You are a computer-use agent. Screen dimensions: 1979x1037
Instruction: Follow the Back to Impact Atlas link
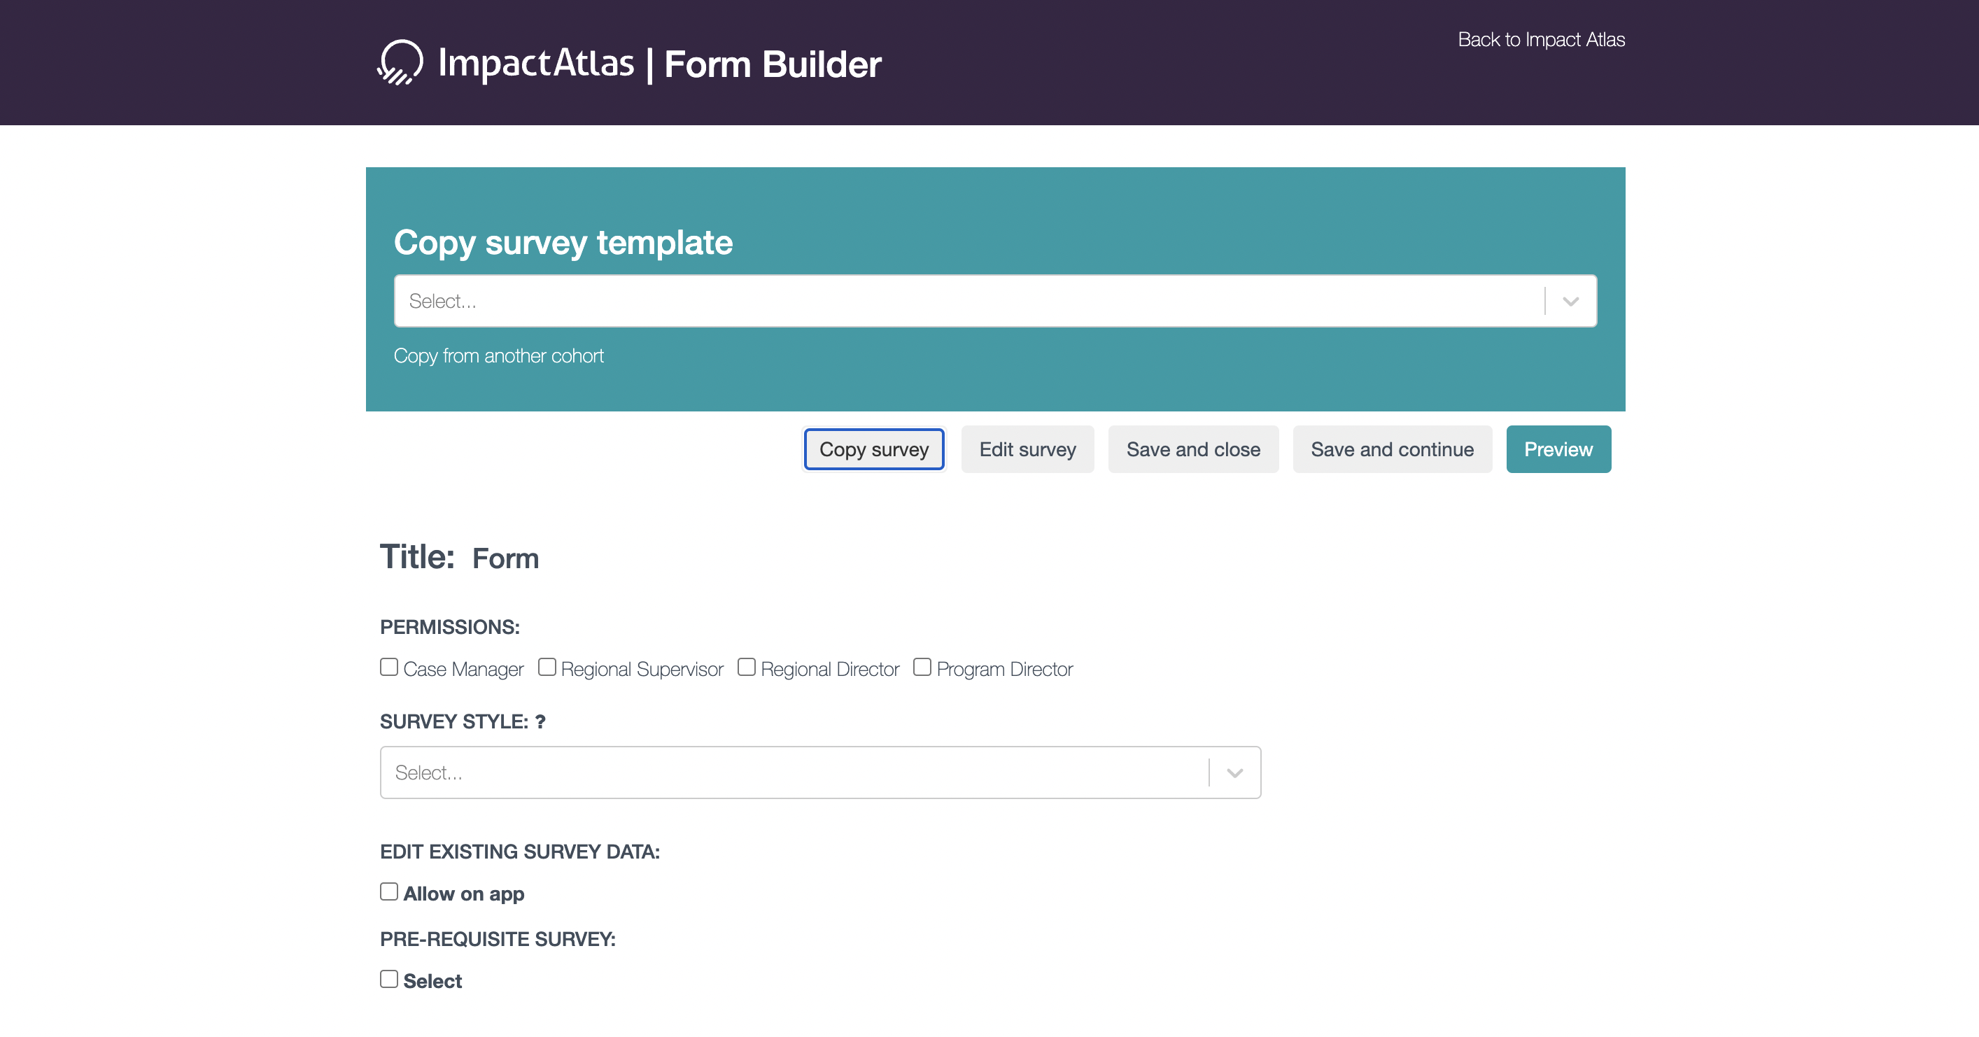click(x=1540, y=39)
